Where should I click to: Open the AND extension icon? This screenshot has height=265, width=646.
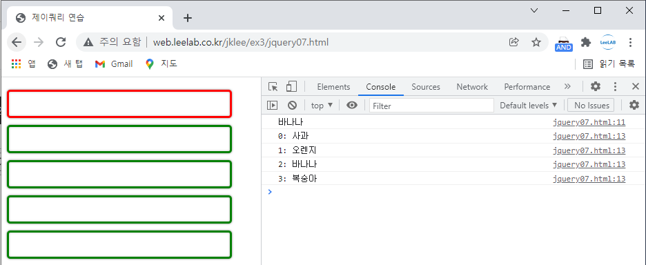tap(564, 43)
